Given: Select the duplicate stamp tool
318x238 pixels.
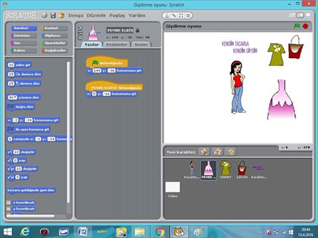Looking at the screenshot, I should tap(167, 15).
